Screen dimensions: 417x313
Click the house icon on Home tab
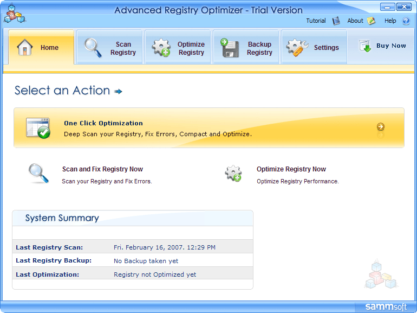(x=25, y=47)
